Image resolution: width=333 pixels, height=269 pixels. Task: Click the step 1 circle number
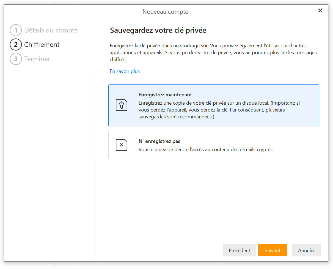point(16,30)
